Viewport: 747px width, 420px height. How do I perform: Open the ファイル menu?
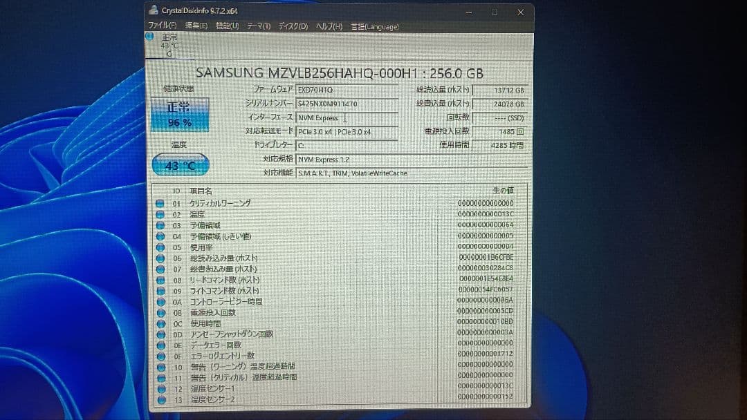pyautogui.click(x=162, y=26)
